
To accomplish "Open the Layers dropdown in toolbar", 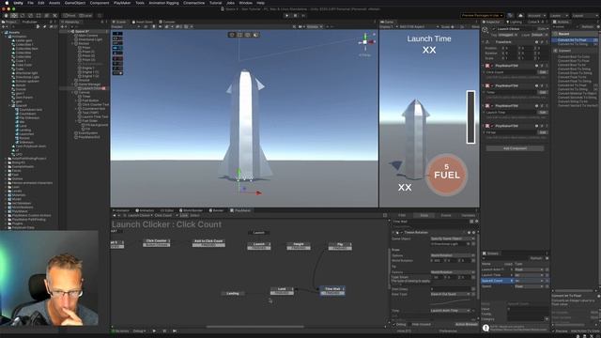I will pyautogui.click(x=559, y=16).
